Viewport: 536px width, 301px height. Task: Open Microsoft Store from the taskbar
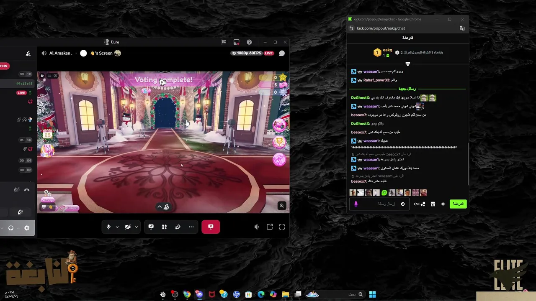click(248, 294)
